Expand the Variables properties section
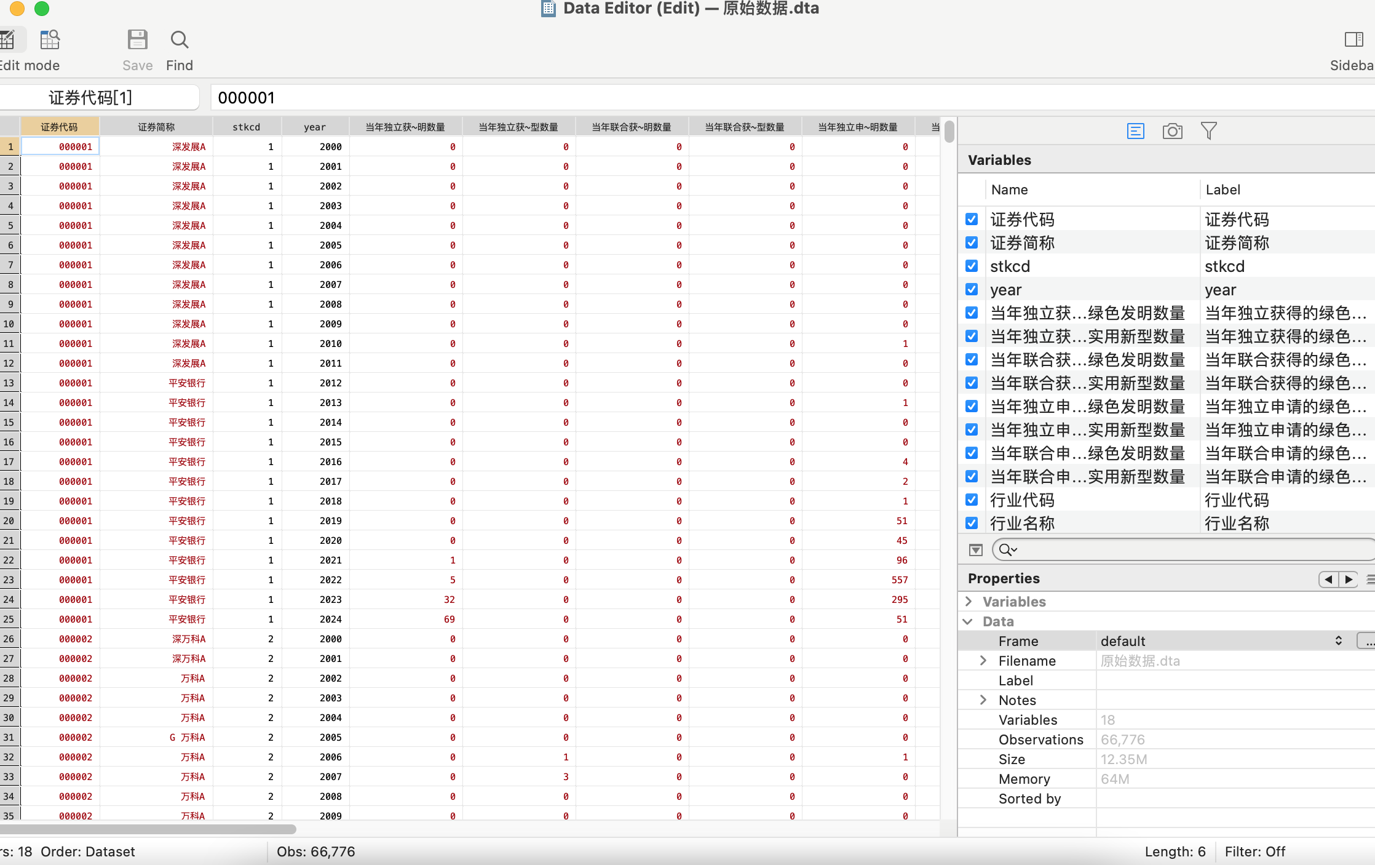This screenshot has height=865, width=1375. tap(969, 601)
